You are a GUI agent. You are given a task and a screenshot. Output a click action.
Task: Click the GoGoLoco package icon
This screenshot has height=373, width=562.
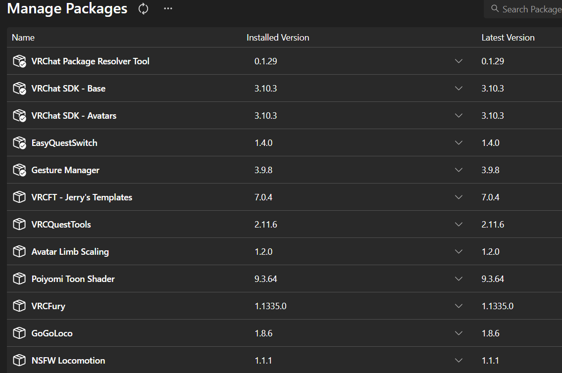coord(19,333)
